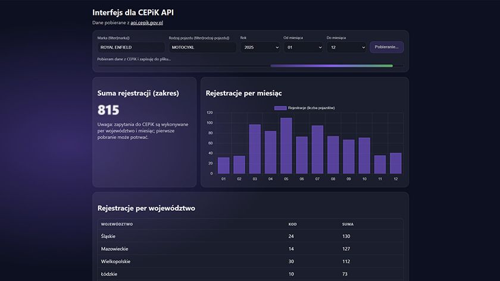This screenshot has width=500, height=281.
Task: Open the Rok dropdown showing 2025
Action: [x=261, y=48]
